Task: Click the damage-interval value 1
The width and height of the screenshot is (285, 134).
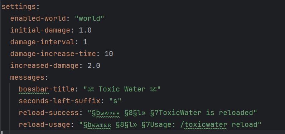Action: click(x=85, y=42)
